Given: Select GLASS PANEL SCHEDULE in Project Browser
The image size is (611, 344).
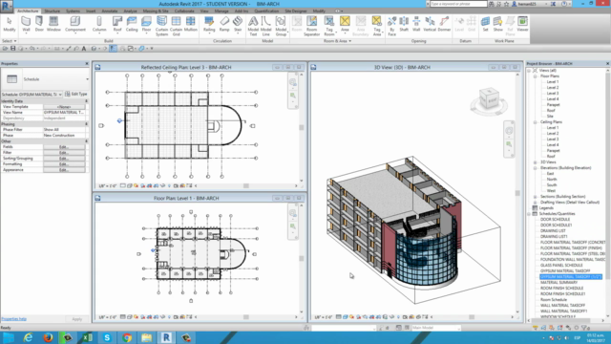Looking at the screenshot, I should click(x=561, y=266).
